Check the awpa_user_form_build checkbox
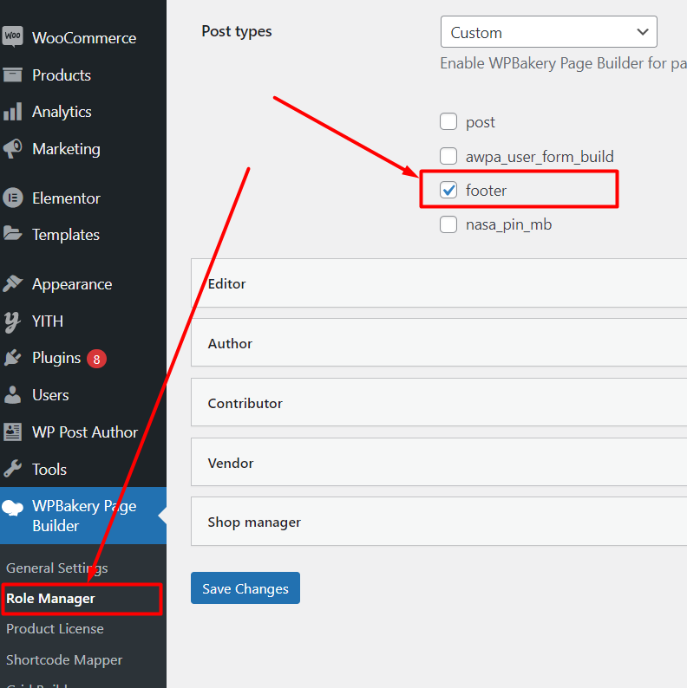 pyautogui.click(x=448, y=156)
